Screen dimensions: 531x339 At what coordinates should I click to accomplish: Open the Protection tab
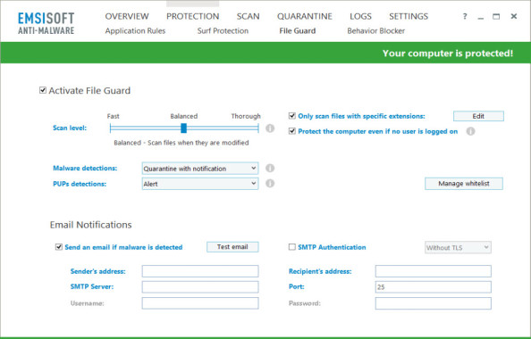pos(193,16)
